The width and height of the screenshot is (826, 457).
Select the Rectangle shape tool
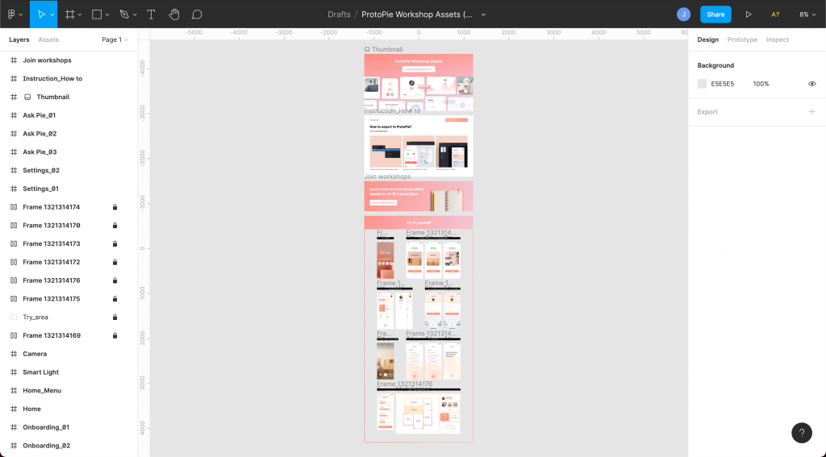(x=97, y=15)
